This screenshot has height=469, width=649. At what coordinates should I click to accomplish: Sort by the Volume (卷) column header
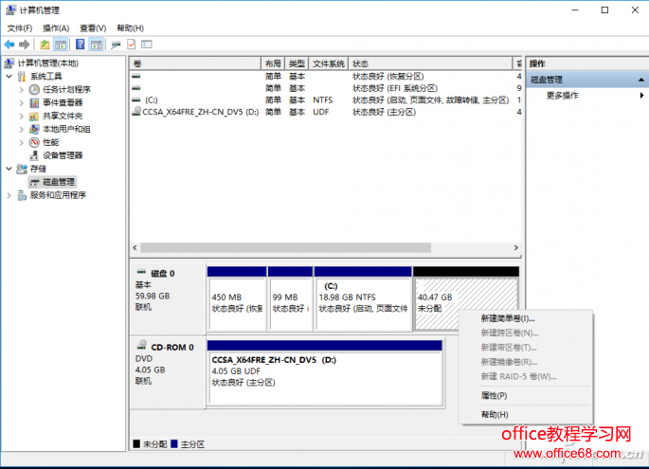(x=195, y=63)
